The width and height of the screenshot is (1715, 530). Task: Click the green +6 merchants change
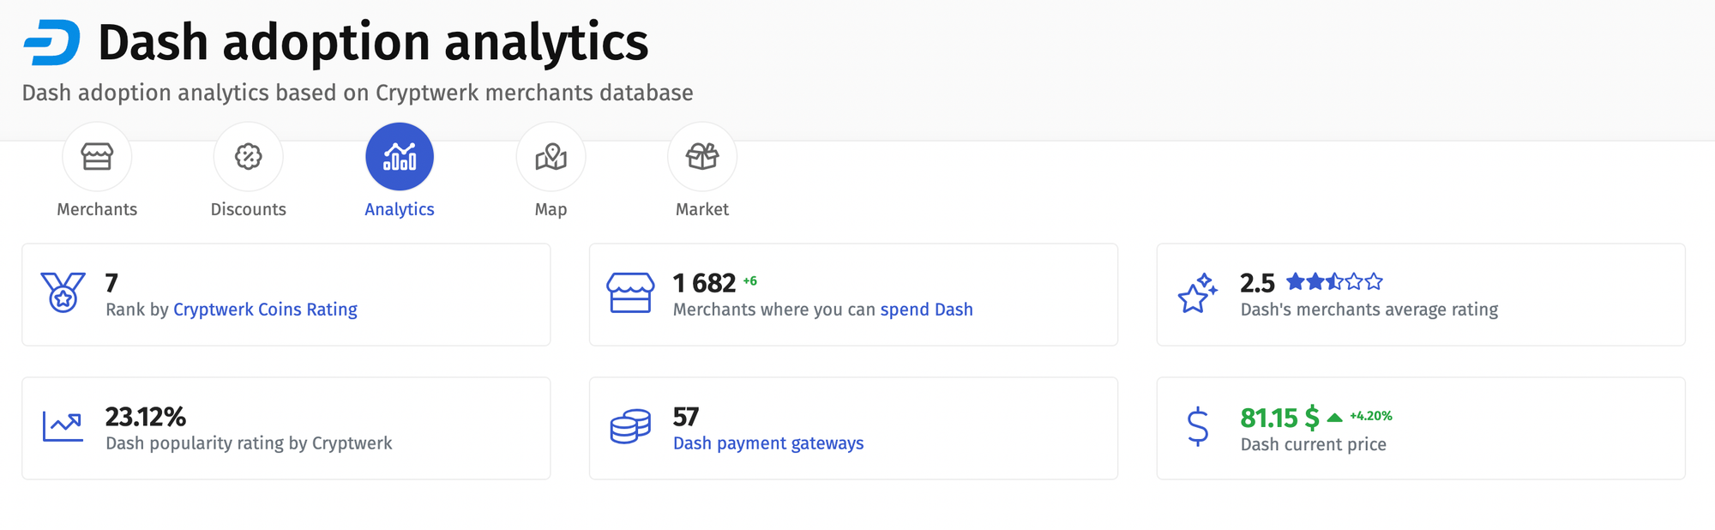pyautogui.click(x=750, y=280)
